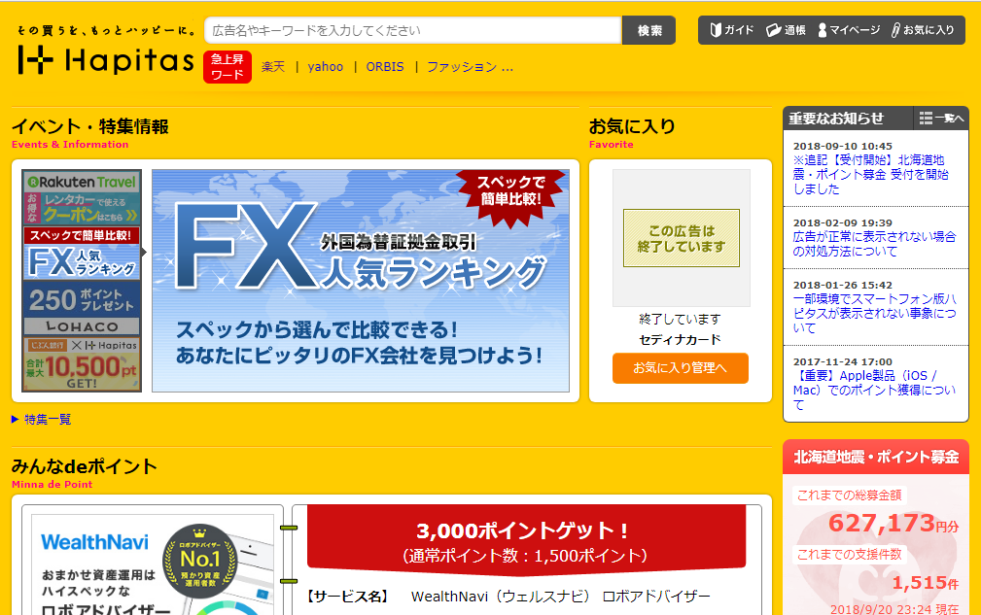Select the じぶん銀行 10,500pt thumbnail

[x=82, y=363]
